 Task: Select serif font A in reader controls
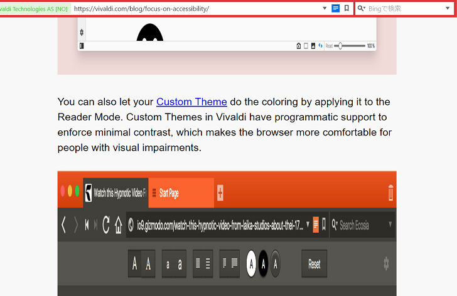[x=148, y=263]
